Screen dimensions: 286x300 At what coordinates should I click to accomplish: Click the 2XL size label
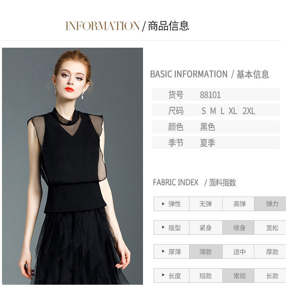coord(249,111)
